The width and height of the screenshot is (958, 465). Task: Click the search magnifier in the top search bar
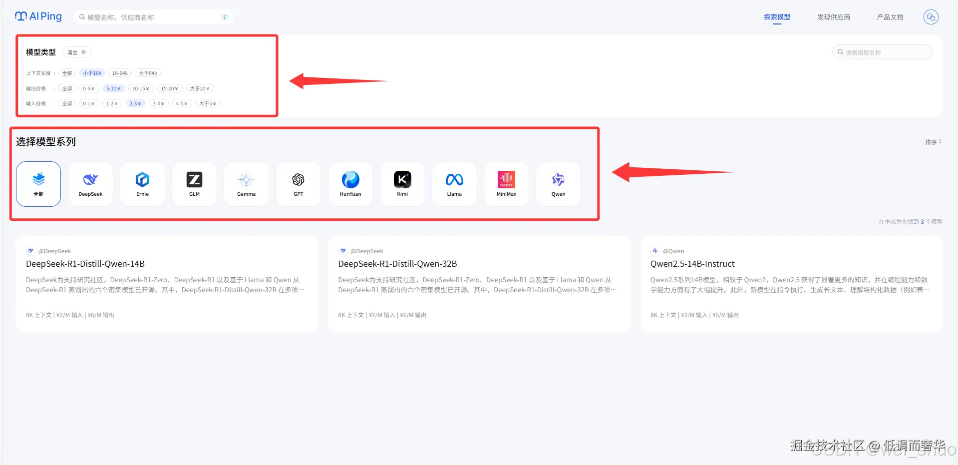(x=82, y=17)
